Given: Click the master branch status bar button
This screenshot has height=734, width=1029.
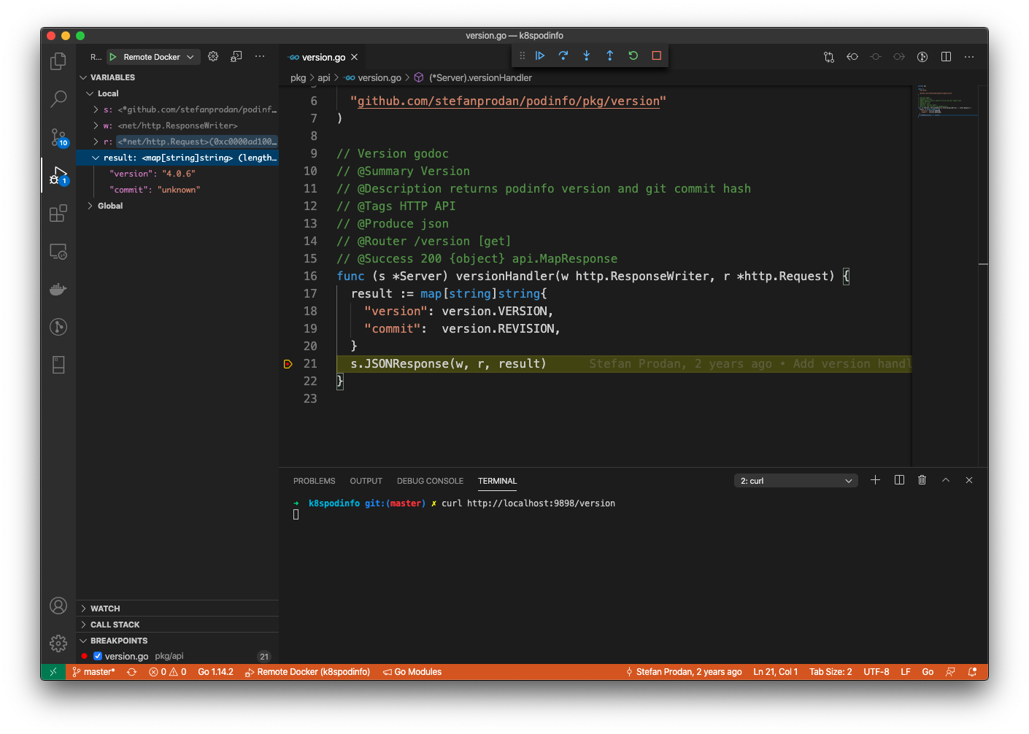Looking at the screenshot, I should [94, 672].
